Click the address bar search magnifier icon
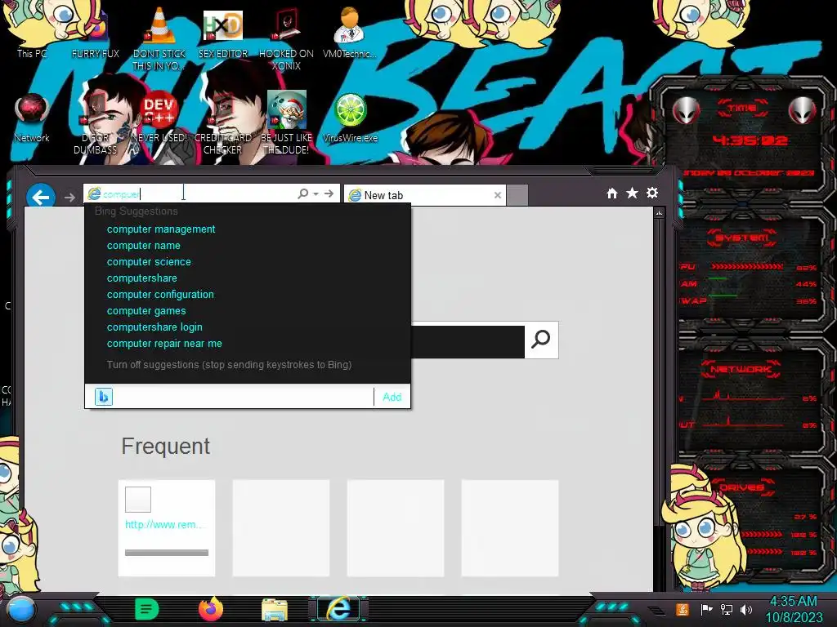This screenshot has height=627, width=837. (302, 193)
